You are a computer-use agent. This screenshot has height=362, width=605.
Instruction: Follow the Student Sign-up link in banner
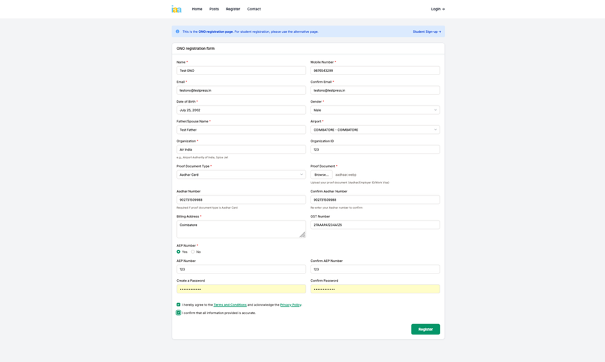428,31
